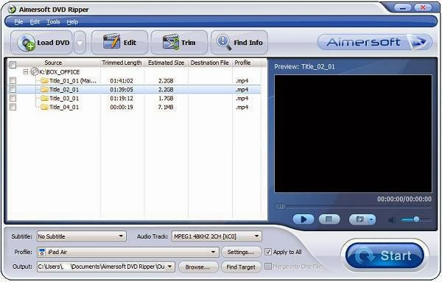This screenshot has width=442, height=282.
Task: Click the Merge into One File checkbox
Action: click(268, 267)
